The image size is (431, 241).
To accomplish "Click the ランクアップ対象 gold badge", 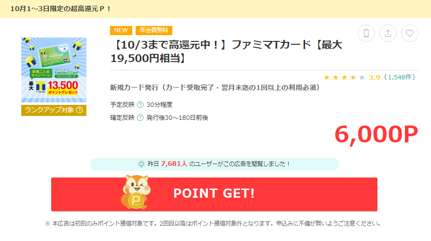I will [x=54, y=110].
